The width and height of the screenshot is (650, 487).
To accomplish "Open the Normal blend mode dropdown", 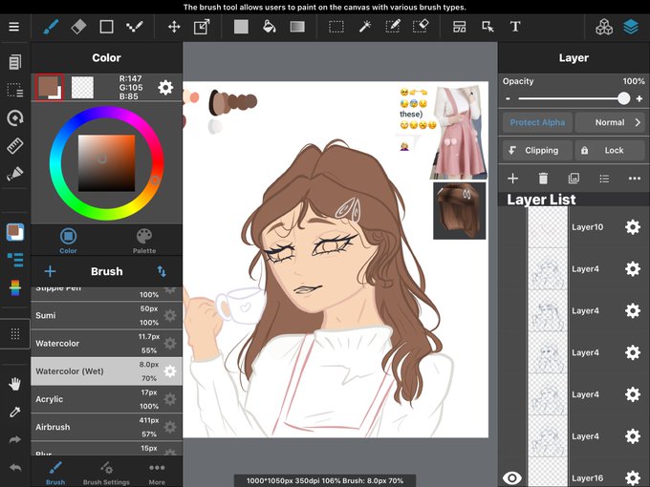I will (610, 122).
